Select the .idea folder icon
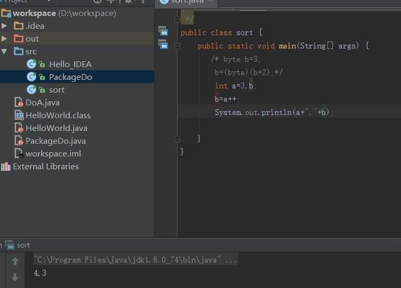Screen dimensions: 401x288 click(19, 26)
